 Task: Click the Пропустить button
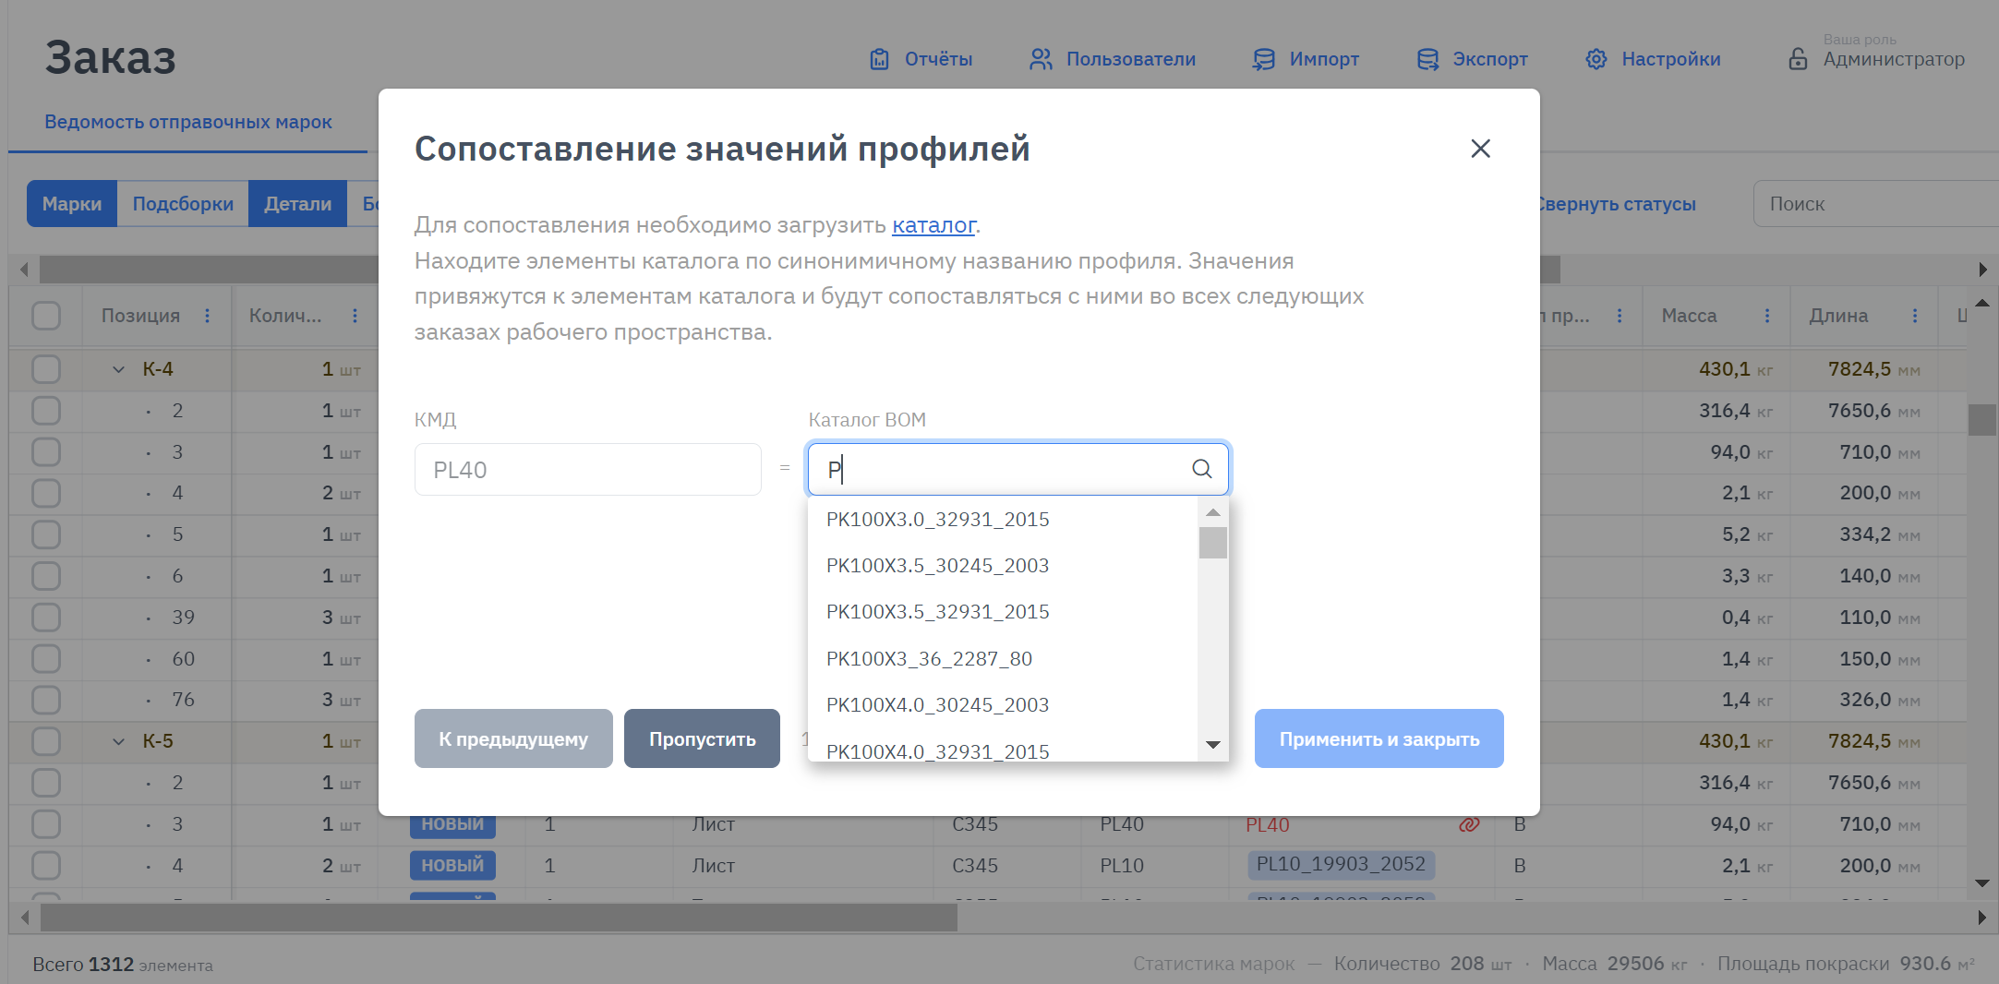tap(702, 738)
